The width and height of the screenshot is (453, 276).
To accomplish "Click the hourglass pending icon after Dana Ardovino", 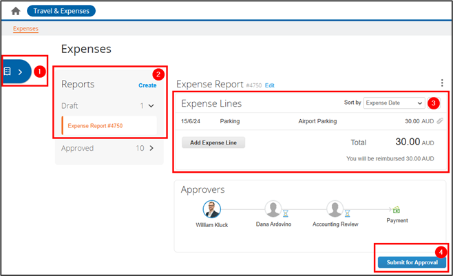I will tap(285, 213).
